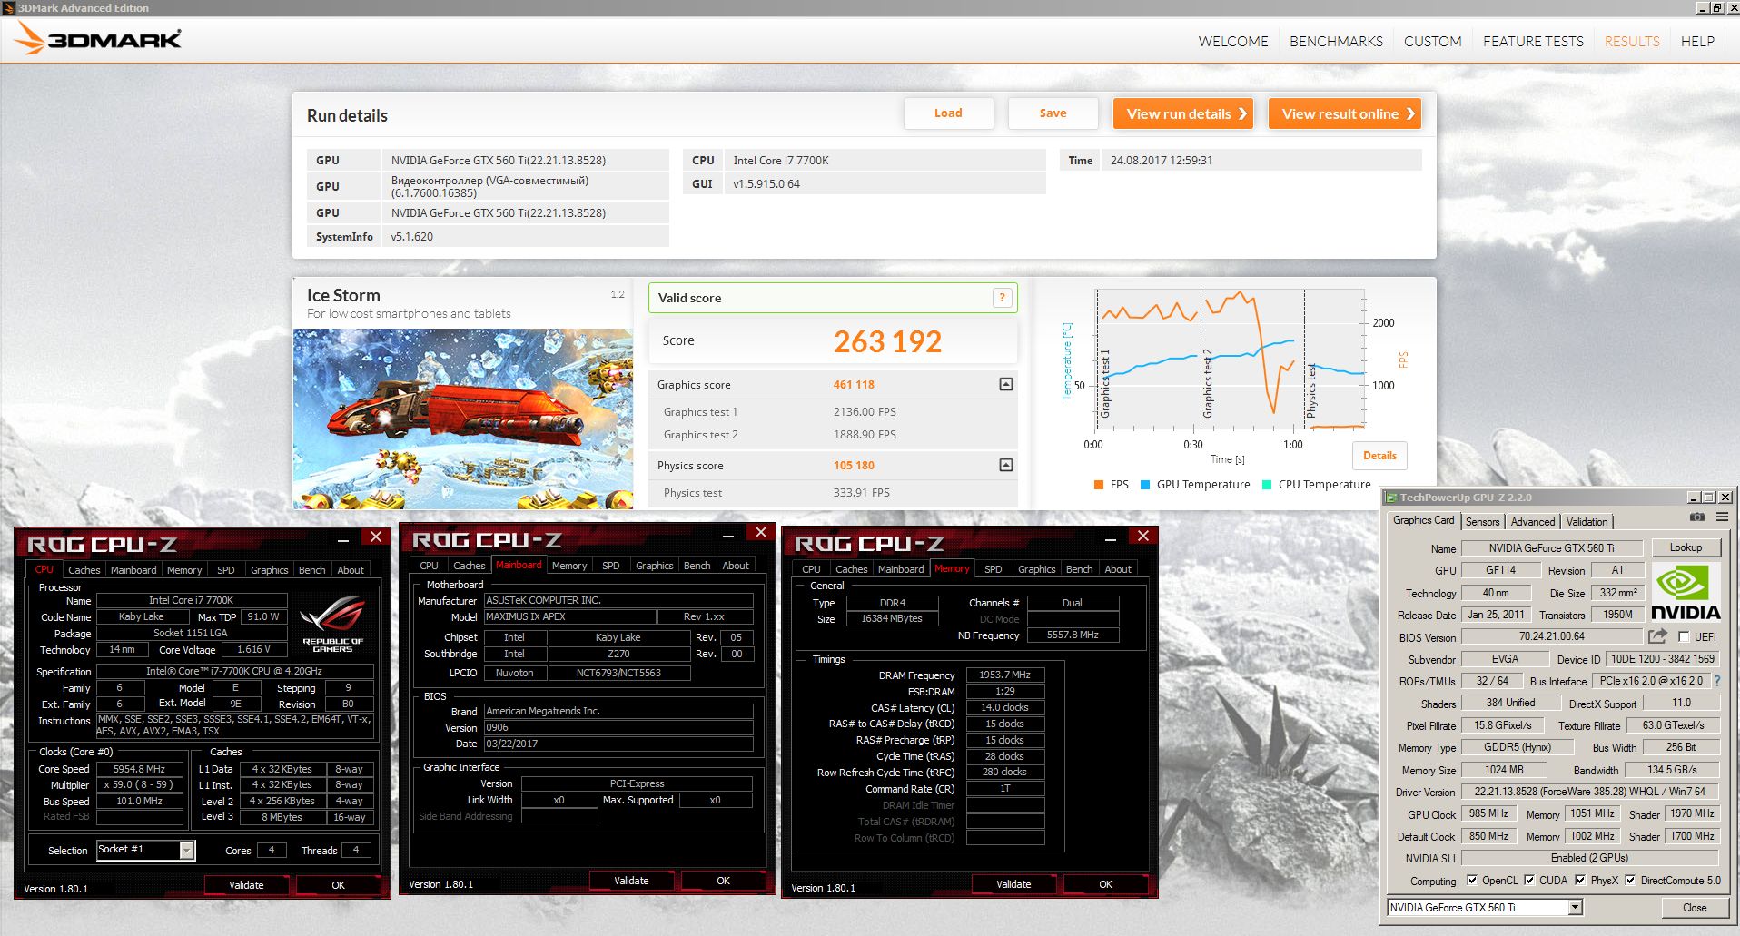Click Validate in the CPU-Z CPU window
The height and width of the screenshot is (936, 1740).
coord(246,885)
